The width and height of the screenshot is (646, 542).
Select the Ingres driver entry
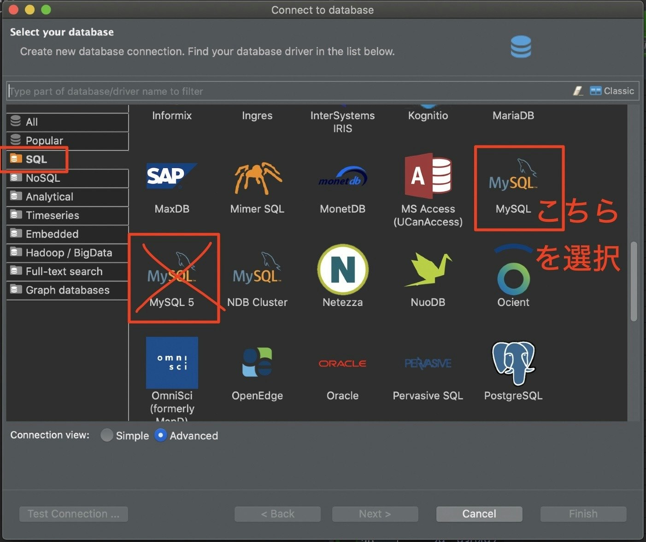pos(257,115)
